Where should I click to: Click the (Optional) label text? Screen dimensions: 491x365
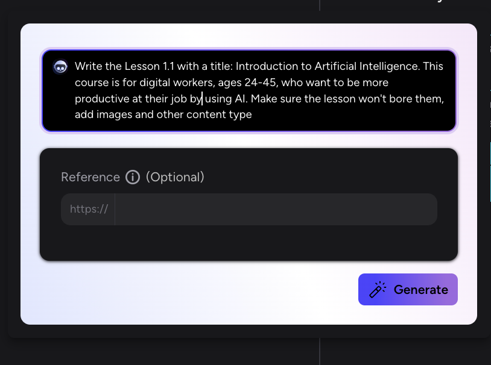pos(175,177)
